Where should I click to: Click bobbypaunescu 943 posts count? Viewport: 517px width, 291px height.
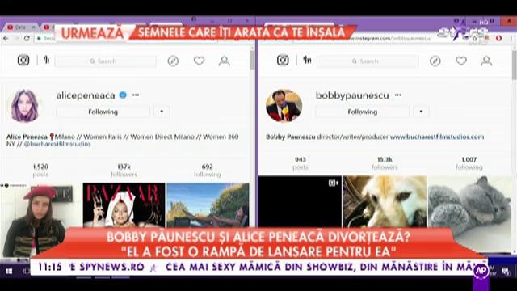pos(301,163)
